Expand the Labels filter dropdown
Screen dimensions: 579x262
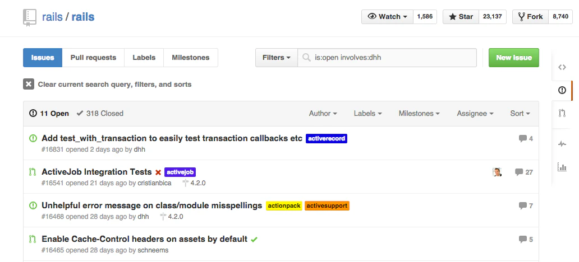coord(368,114)
